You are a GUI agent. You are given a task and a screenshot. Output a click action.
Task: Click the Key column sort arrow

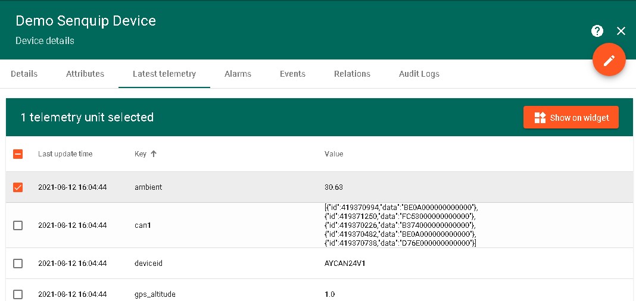154,153
